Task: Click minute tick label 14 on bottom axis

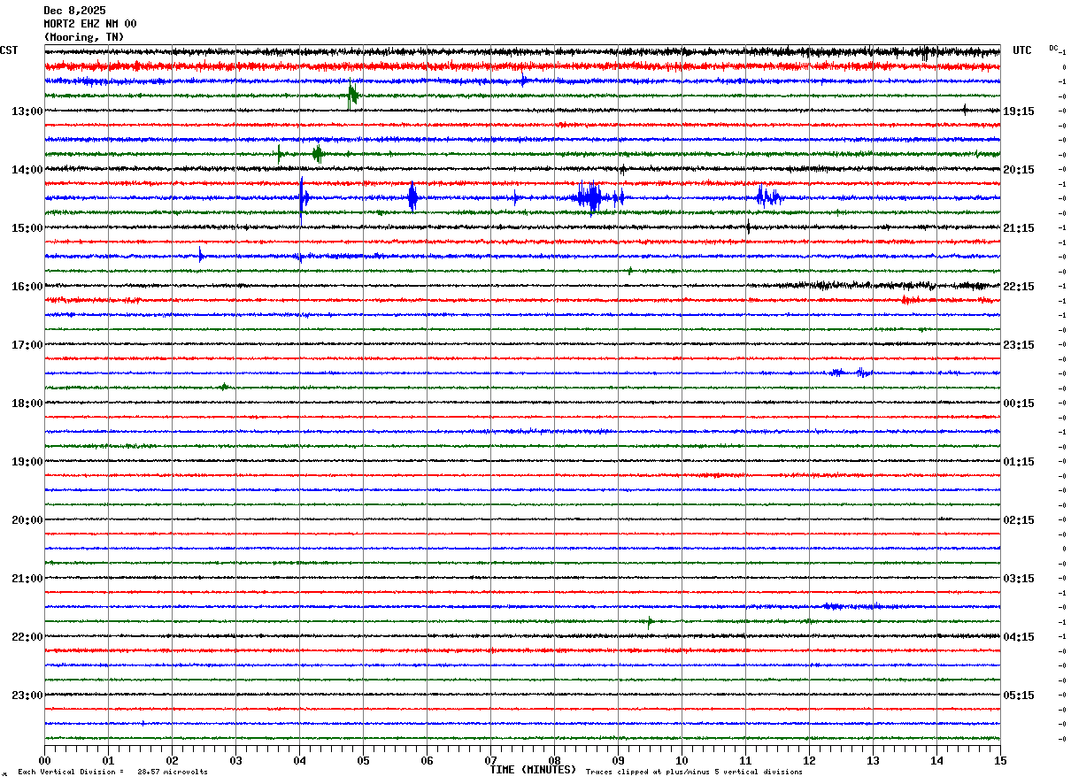Action: [936, 761]
